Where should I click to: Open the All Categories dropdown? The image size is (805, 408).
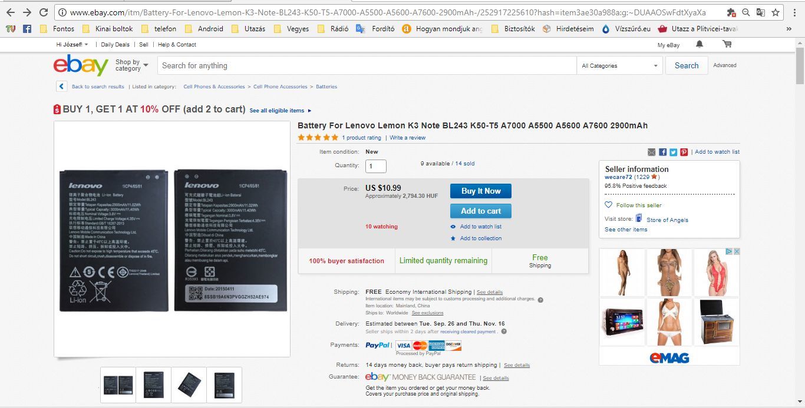click(x=620, y=65)
